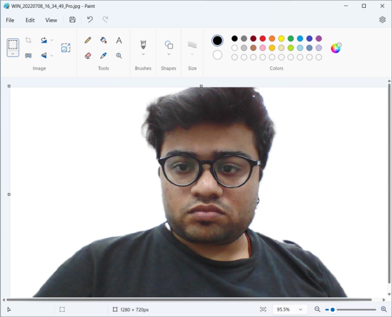Select the Text tool
Viewport: 392px width, 317px height.
point(119,40)
